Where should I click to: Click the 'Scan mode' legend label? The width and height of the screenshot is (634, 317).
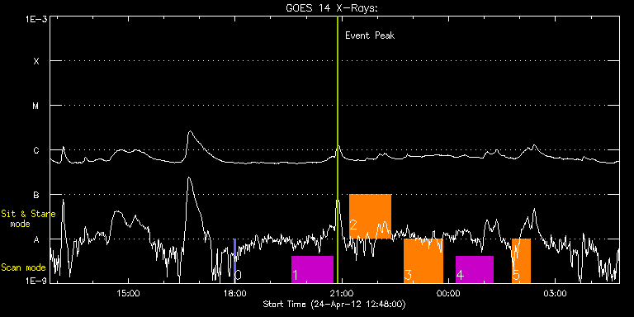point(23,267)
